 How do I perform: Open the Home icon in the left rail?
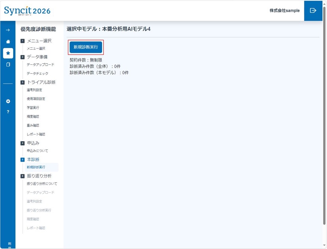pos(8,41)
